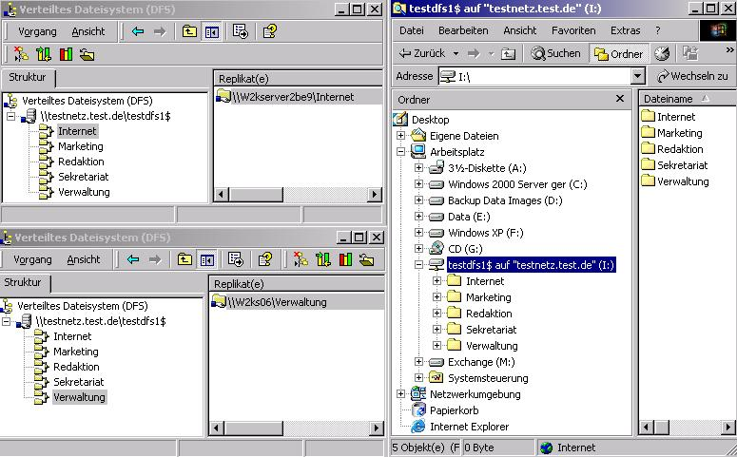Click the Adresse input field
This screenshot has height=457, width=737.
pyautogui.click(x=534, y=76)
